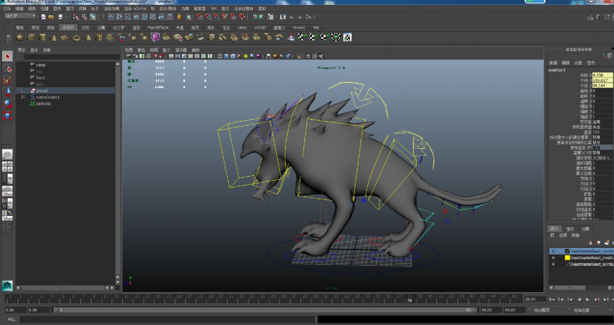
Task: Expand the nurbsCircle11 node in outliner
Action: (x=23, y=97)
